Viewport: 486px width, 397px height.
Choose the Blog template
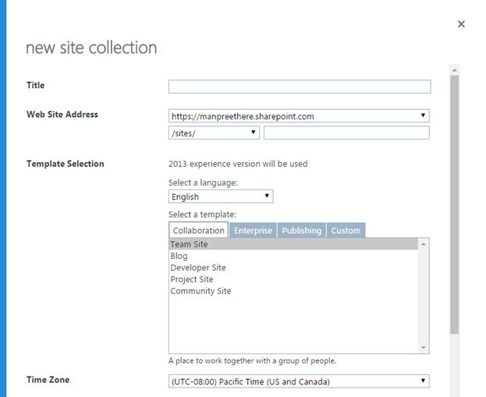[x=179, y=256]
